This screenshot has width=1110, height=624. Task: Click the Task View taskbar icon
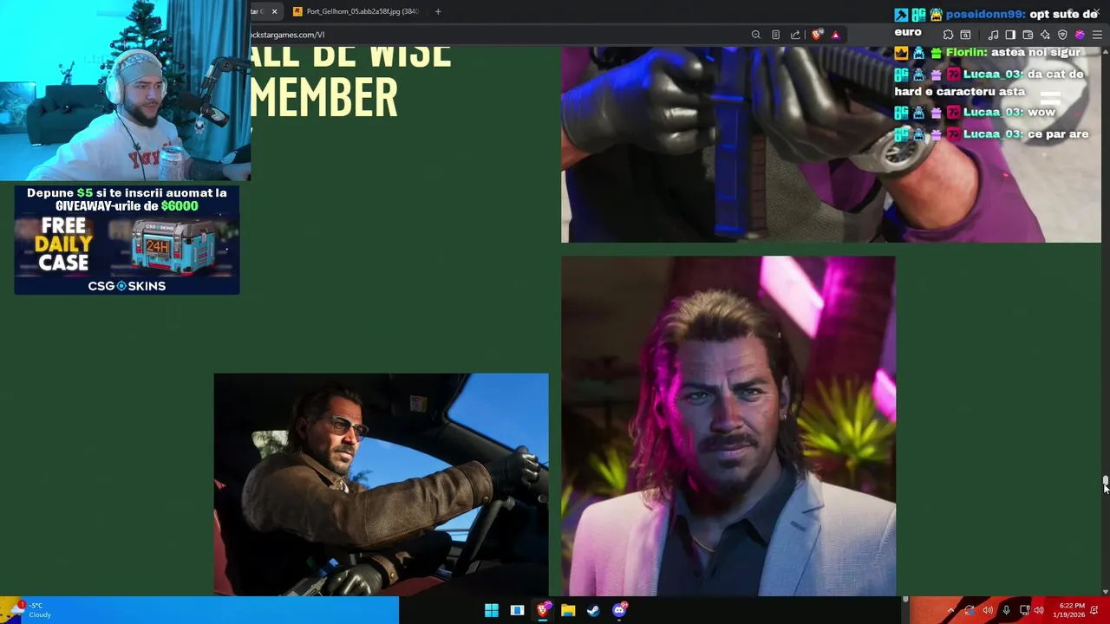(x=517, y=610)
